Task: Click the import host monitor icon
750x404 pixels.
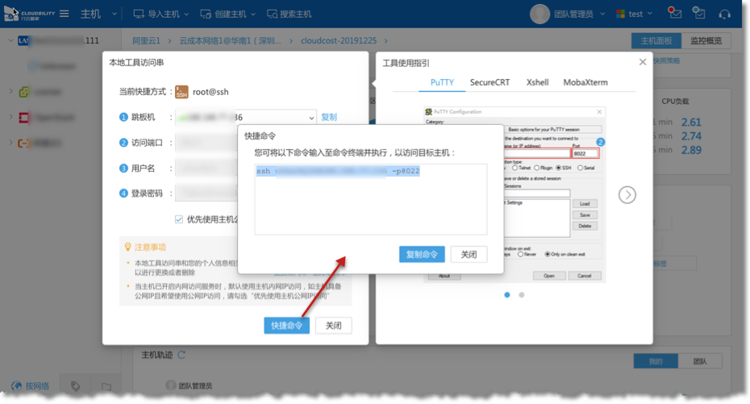Action: 139,14
